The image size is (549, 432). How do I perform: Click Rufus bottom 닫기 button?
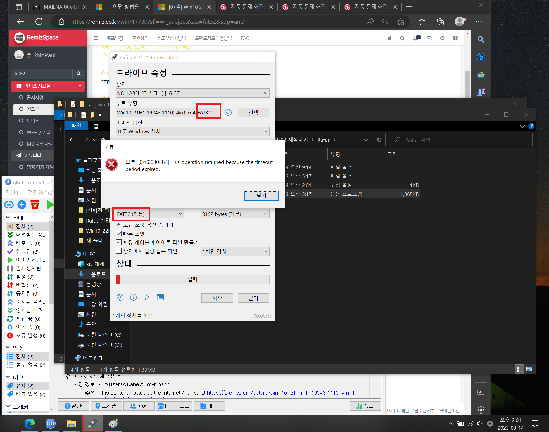(253, 298)
